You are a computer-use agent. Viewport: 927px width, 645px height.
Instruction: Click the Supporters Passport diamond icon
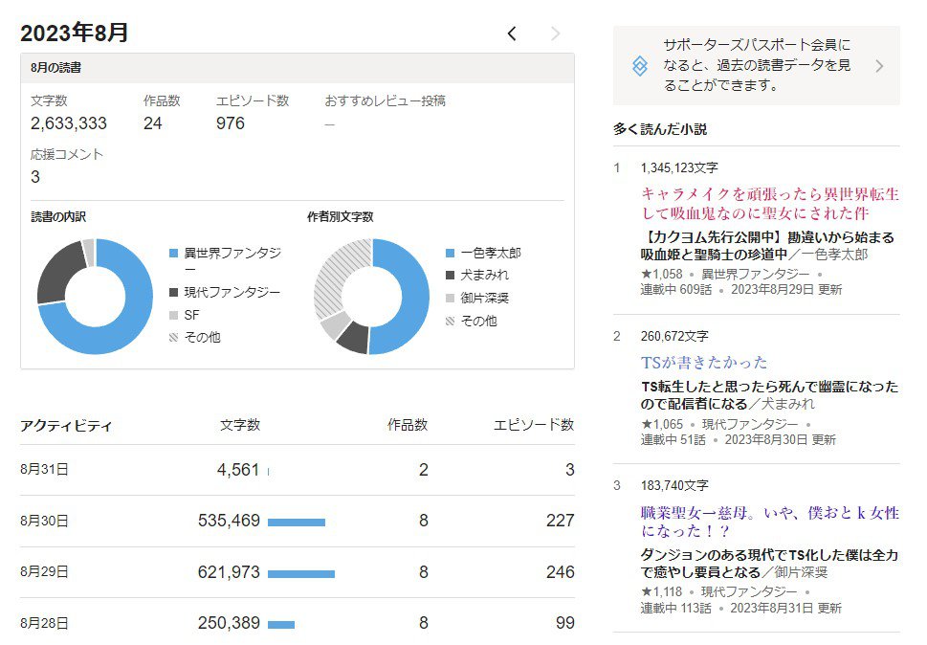(x=640, y=66)
